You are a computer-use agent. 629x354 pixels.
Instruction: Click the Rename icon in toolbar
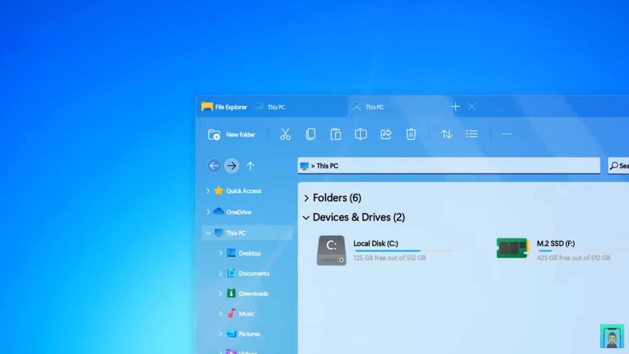pos(360,134)
